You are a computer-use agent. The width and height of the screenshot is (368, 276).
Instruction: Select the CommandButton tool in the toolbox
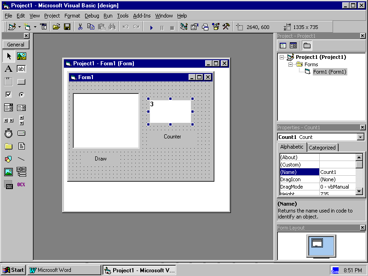pos(21,82)
